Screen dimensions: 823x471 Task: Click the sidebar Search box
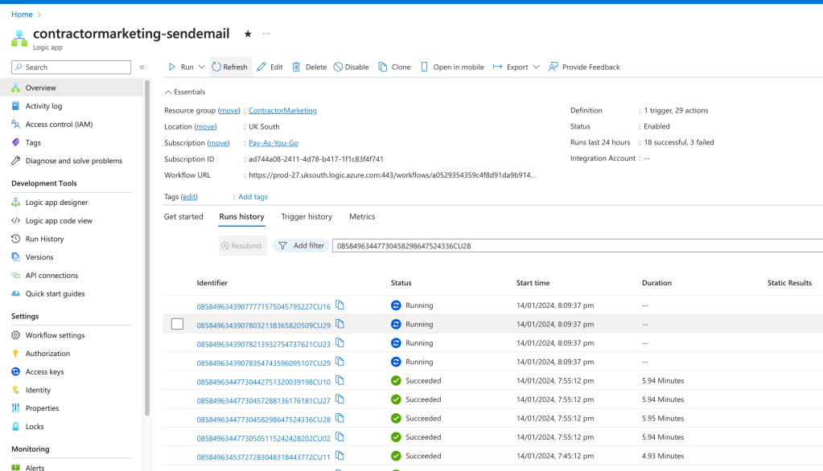tap(71, 68)
